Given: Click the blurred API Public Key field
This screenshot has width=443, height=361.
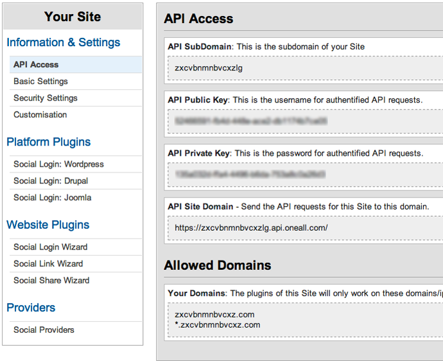Looking at the screenshot, I should pyautogui.click(x=304, y=121).
